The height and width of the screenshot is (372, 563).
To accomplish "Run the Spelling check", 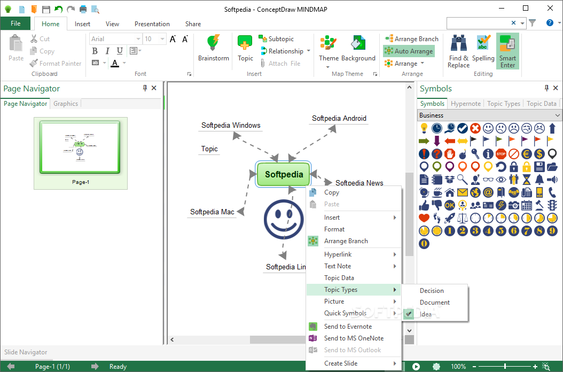I will point(483,48).
